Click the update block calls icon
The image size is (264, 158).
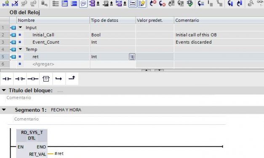[x=171, y=3]
